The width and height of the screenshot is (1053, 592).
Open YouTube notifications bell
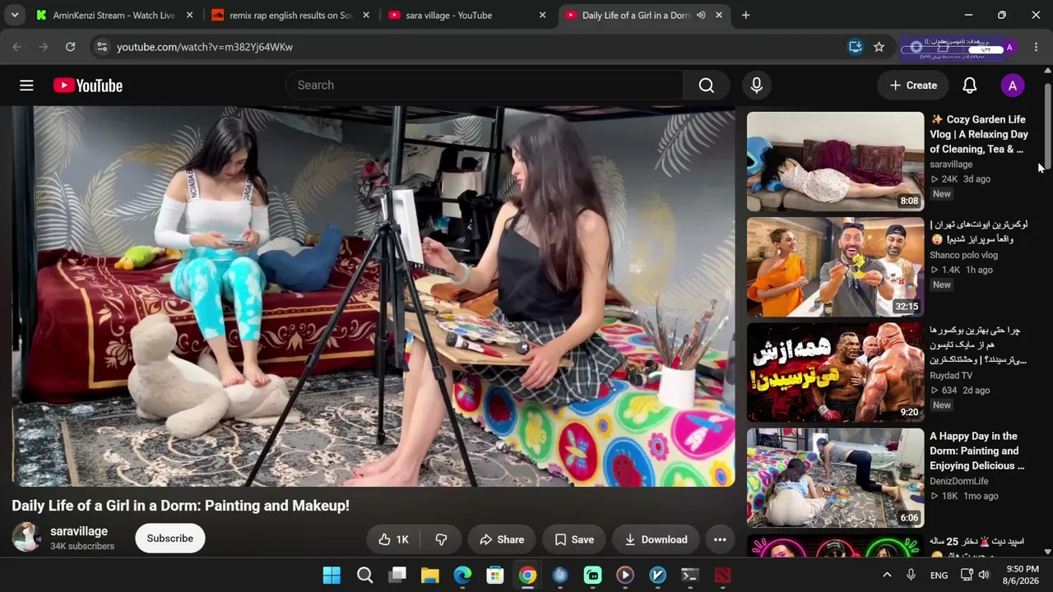[970, 86]
